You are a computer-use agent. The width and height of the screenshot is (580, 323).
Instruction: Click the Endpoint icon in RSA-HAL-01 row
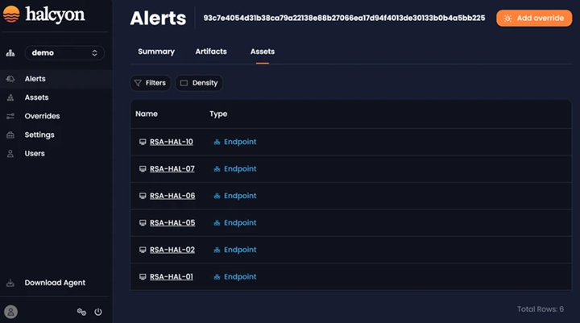point(217,277)
